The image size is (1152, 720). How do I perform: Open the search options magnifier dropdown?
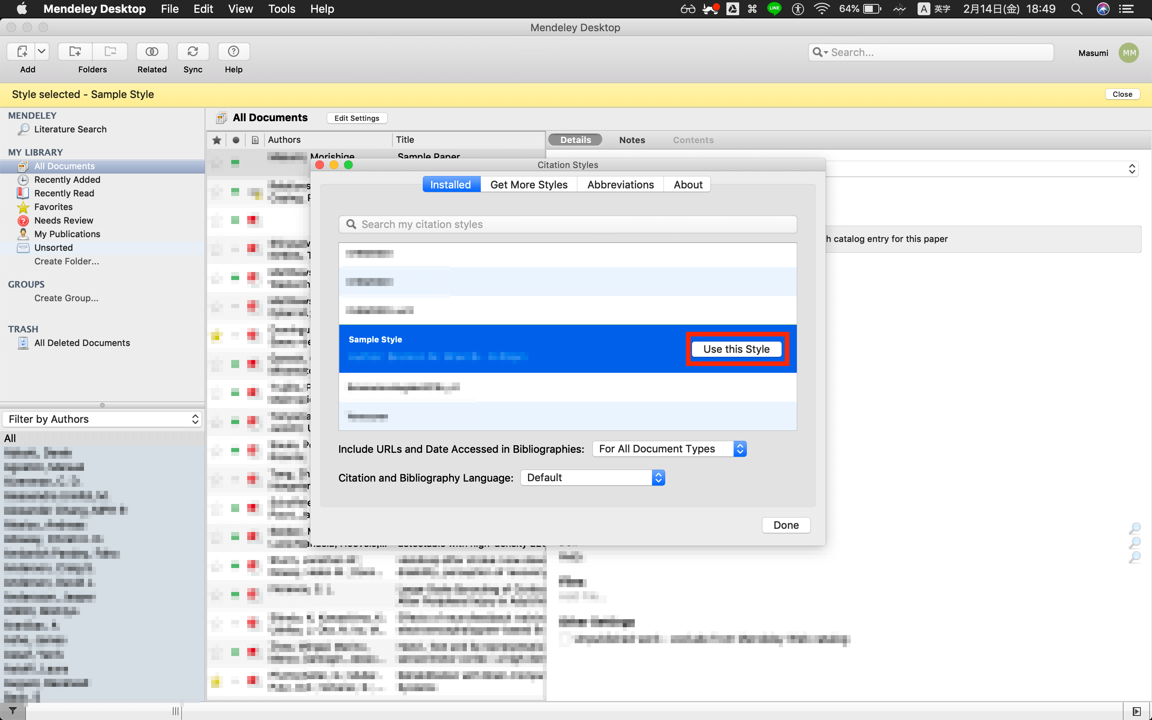pos(820,52)
